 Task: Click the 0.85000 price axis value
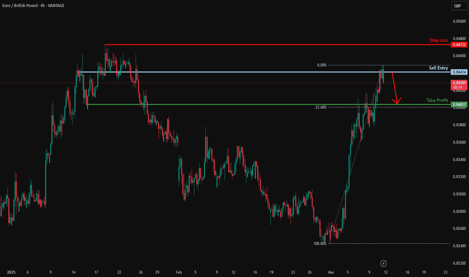pyautogui.click(x=459, y=21)
